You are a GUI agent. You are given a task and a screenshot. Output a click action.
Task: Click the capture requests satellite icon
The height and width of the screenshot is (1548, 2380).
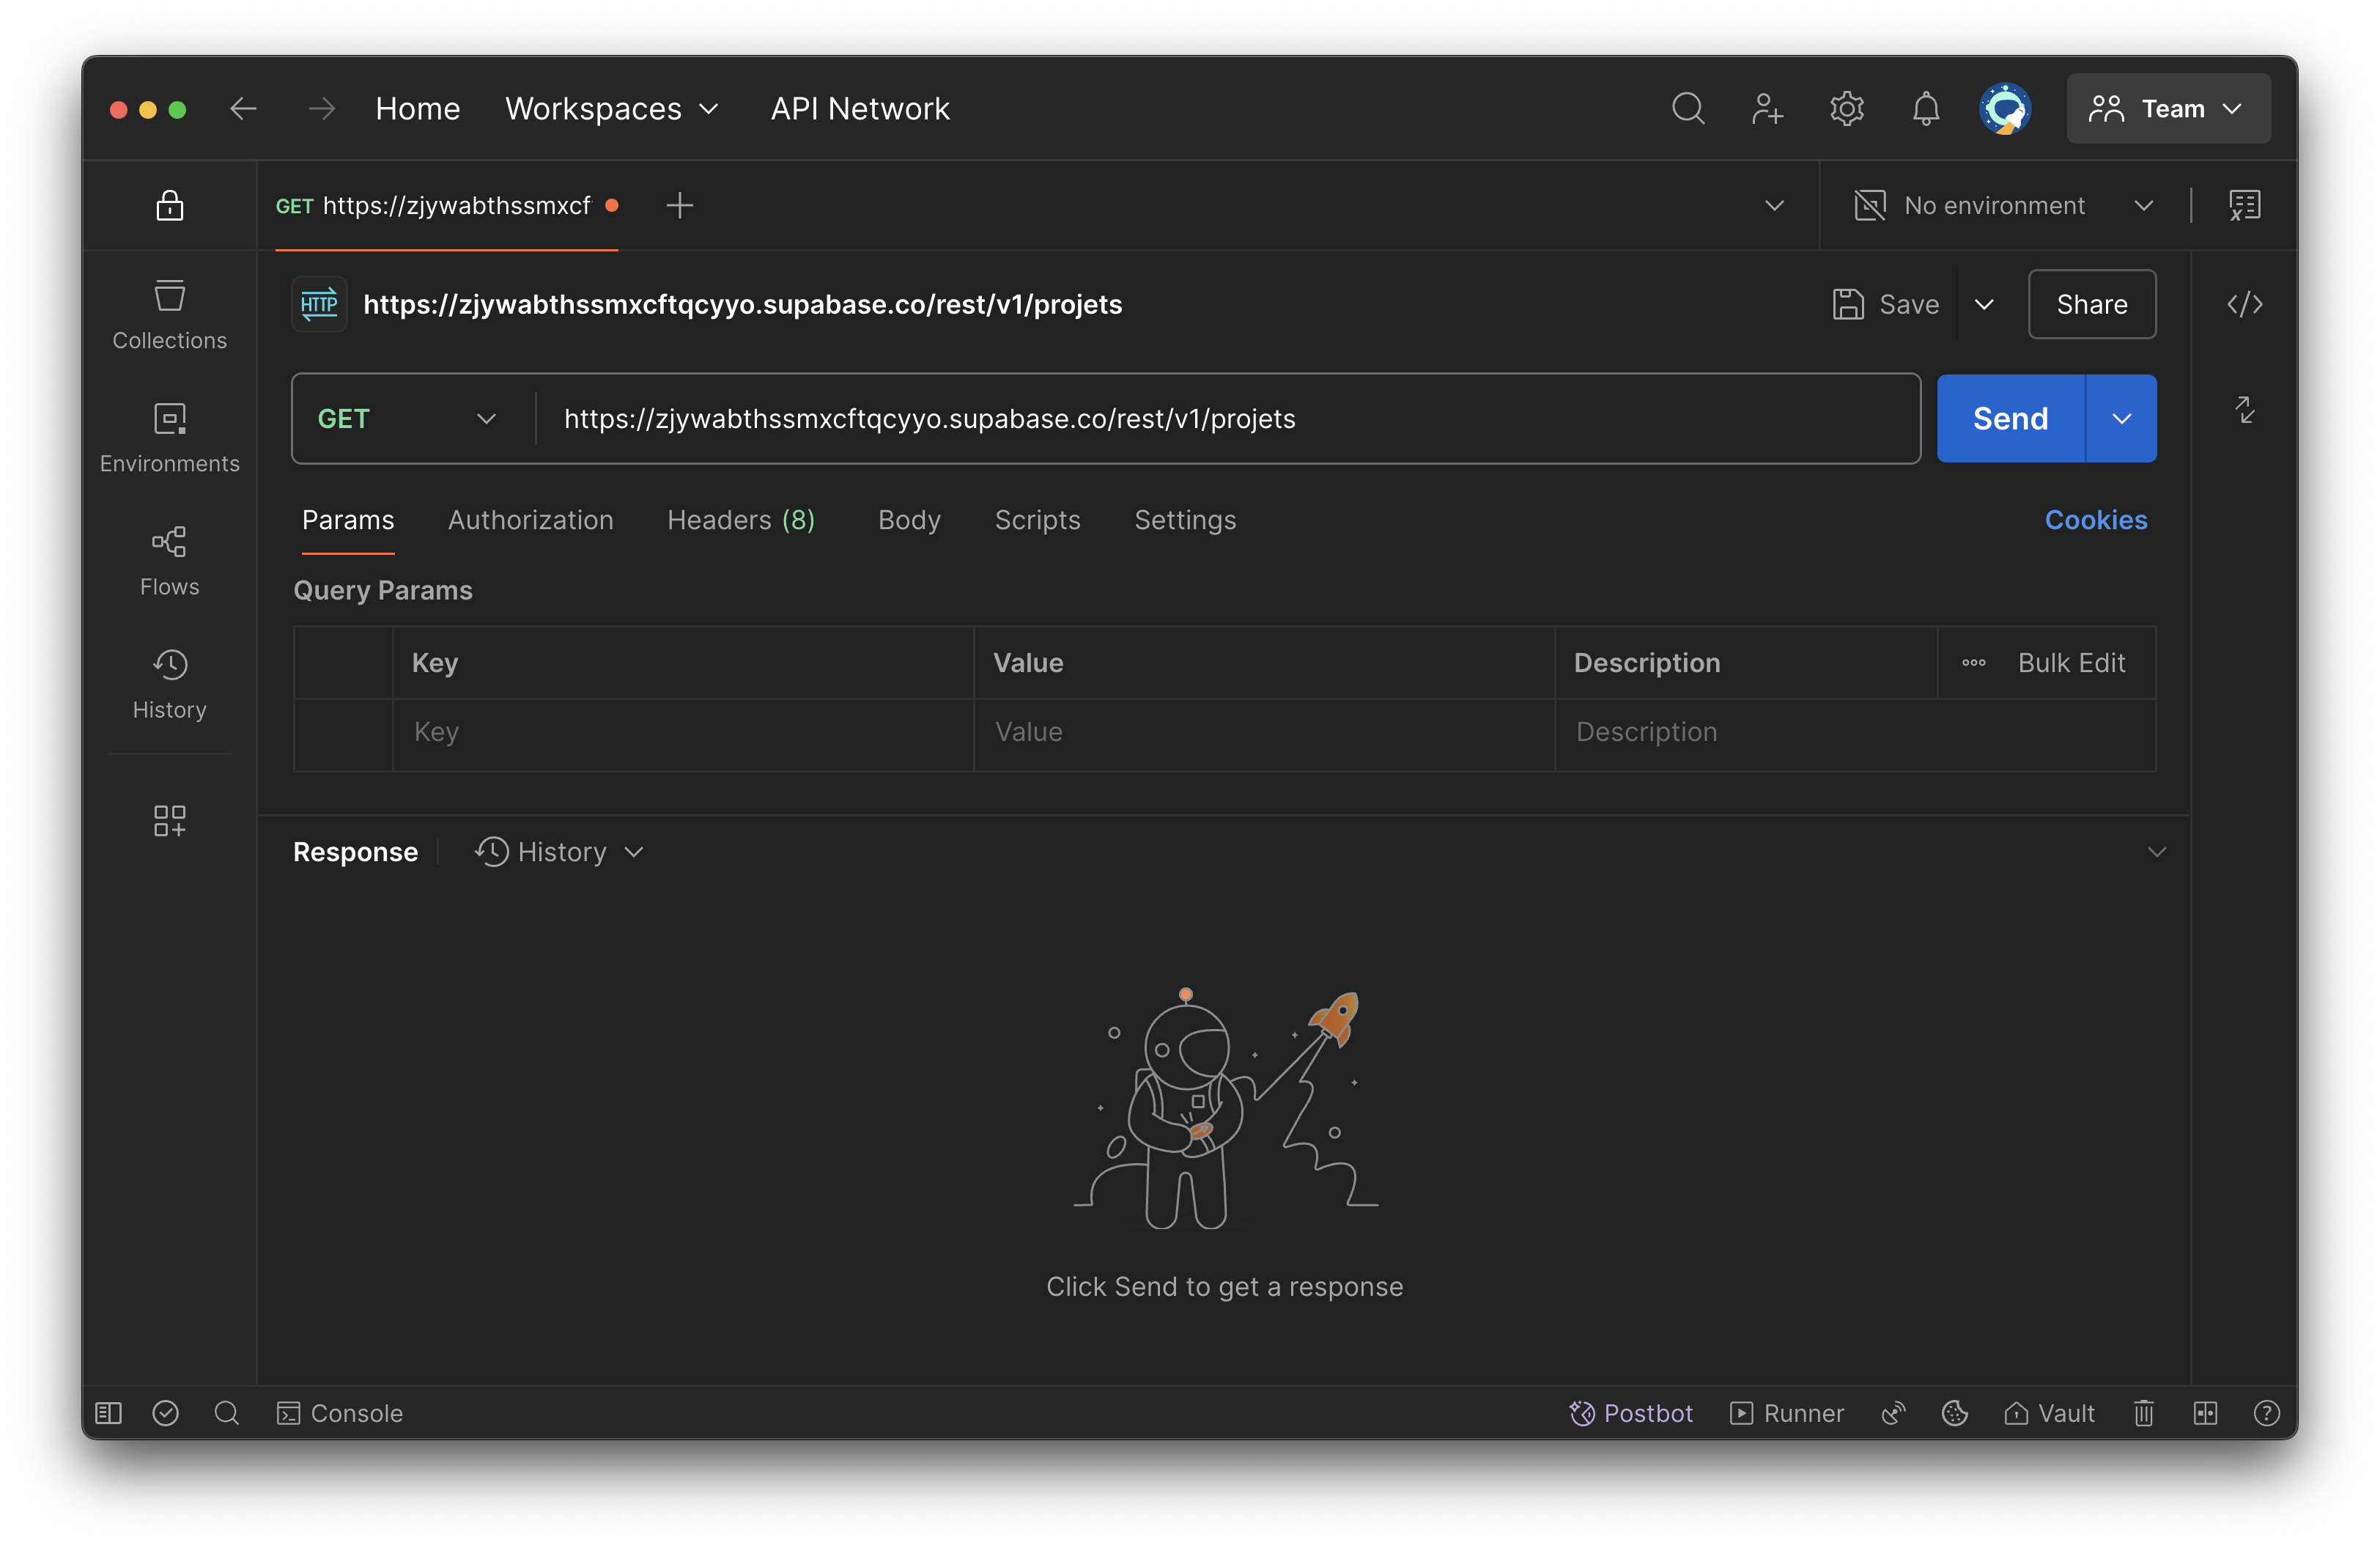pos(1893,1413)
